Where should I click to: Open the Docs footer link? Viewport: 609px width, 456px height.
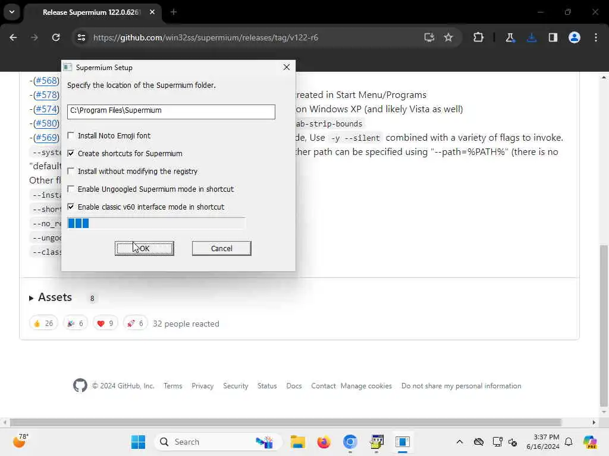(x=294, y=386)
